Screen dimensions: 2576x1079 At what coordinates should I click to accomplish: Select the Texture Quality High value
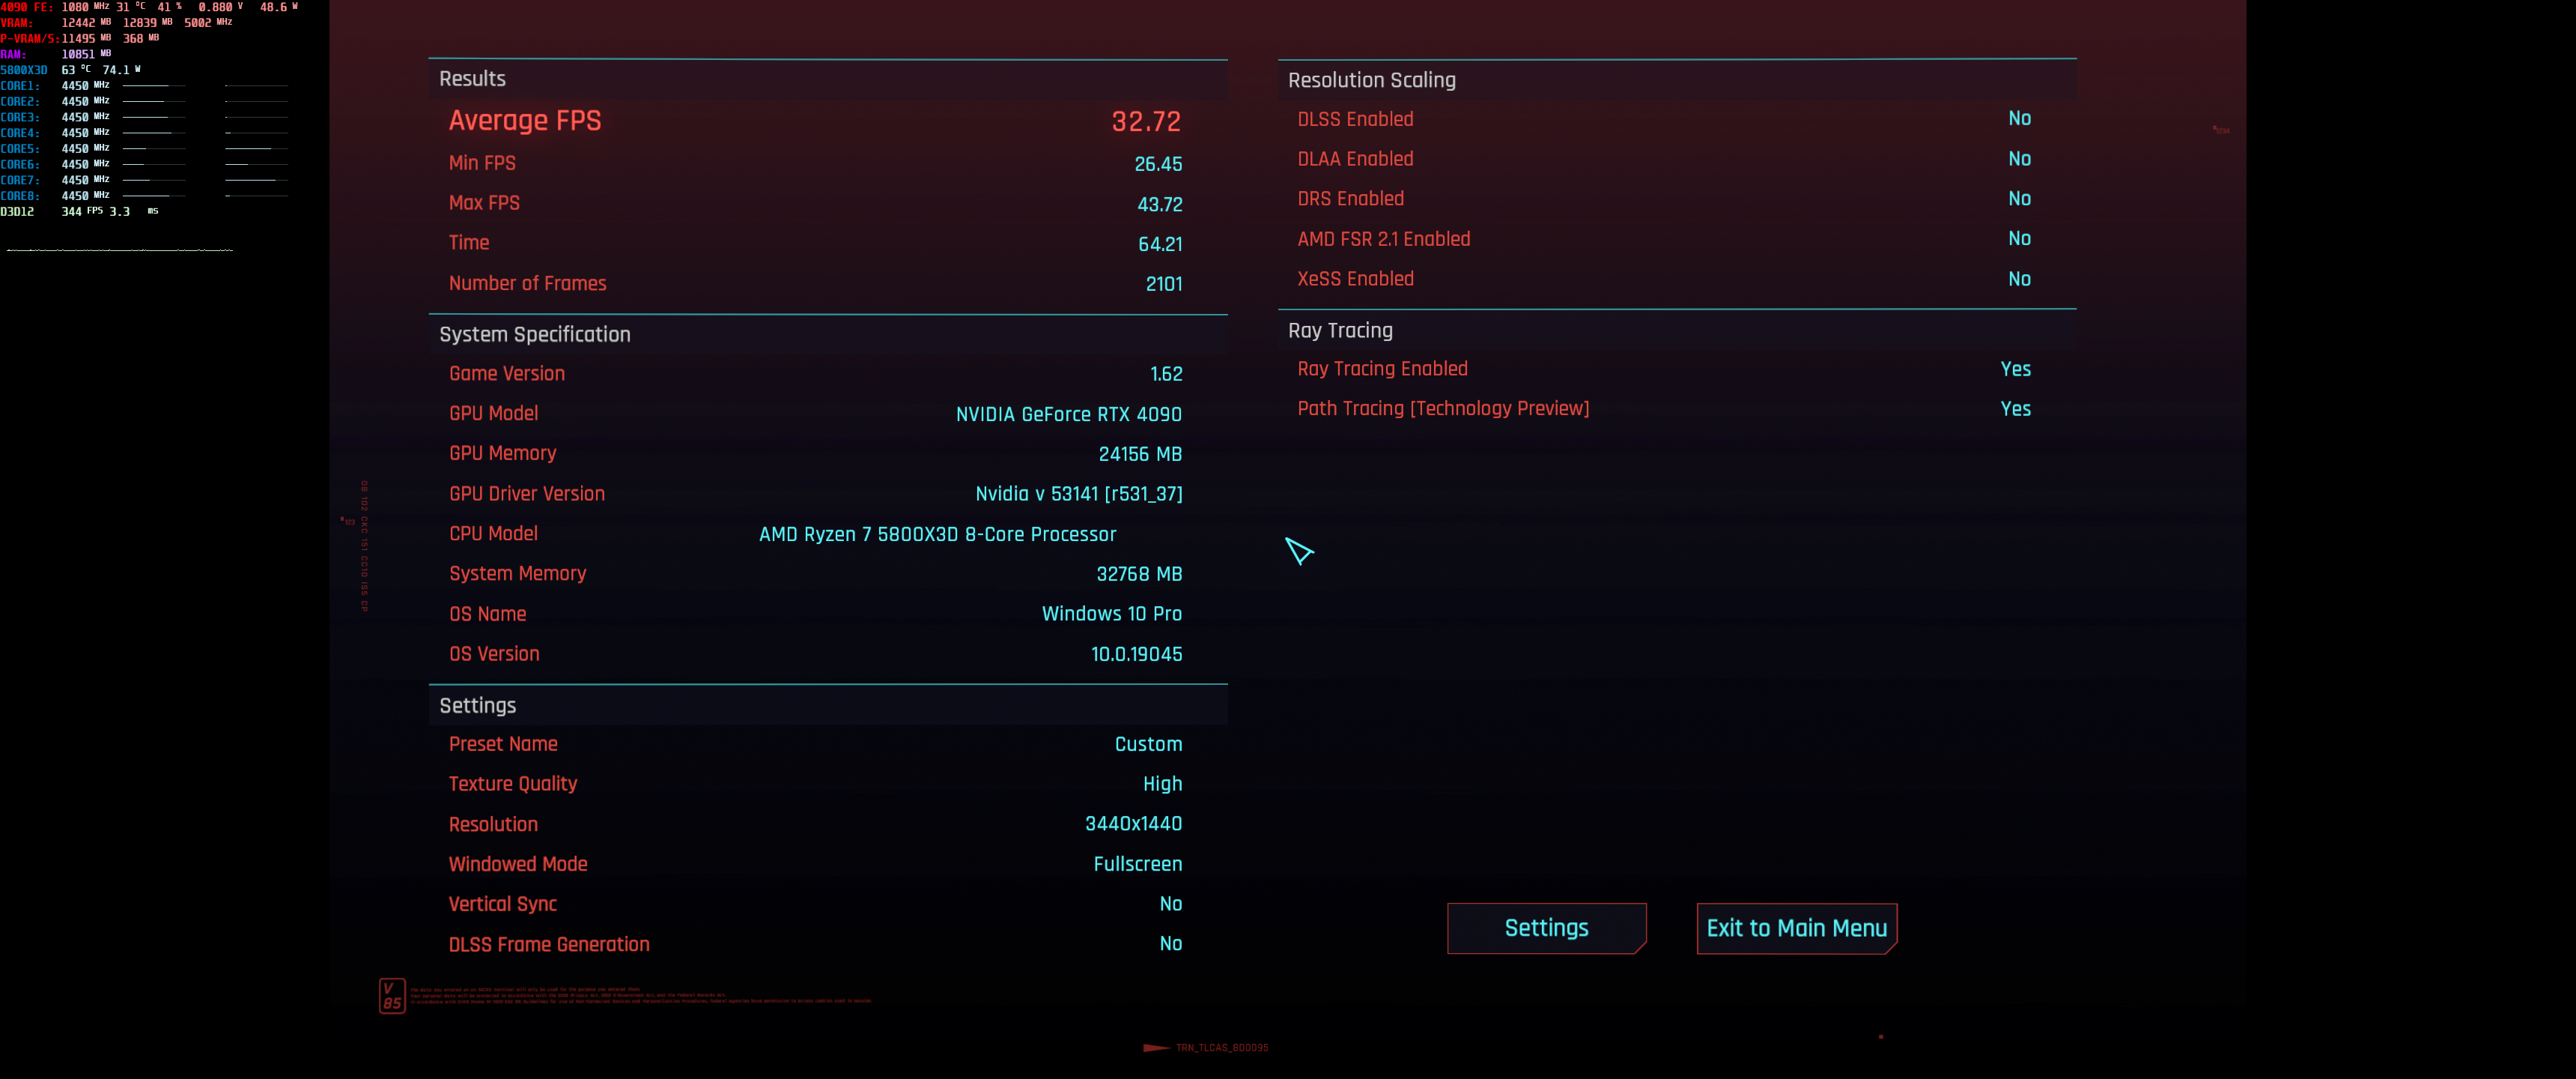tap(1161, 784)
